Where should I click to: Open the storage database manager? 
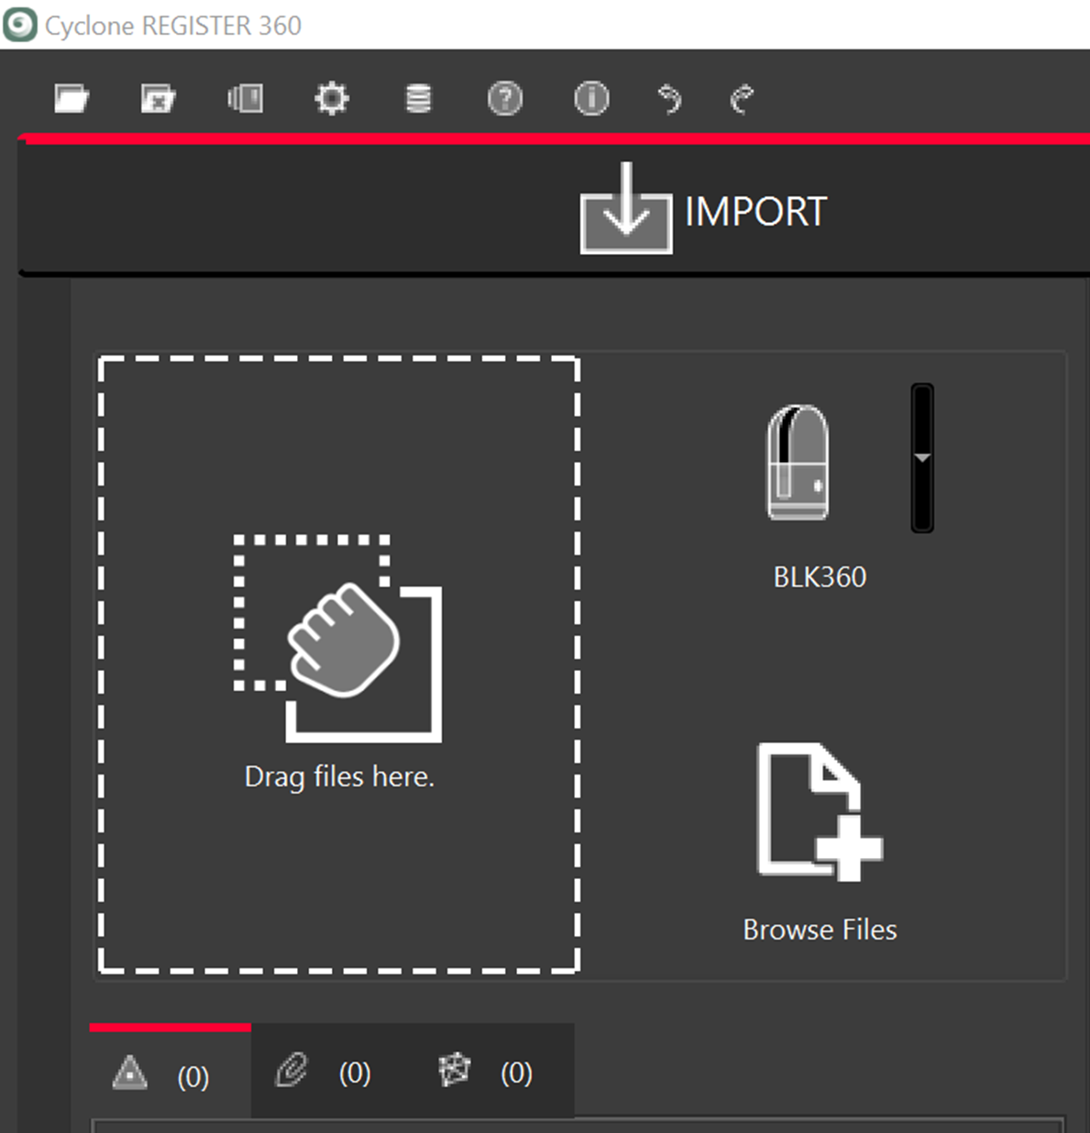pos(418,98)
